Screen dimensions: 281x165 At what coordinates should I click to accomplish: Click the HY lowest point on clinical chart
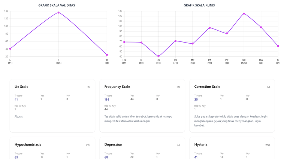[x=158, y=56]
